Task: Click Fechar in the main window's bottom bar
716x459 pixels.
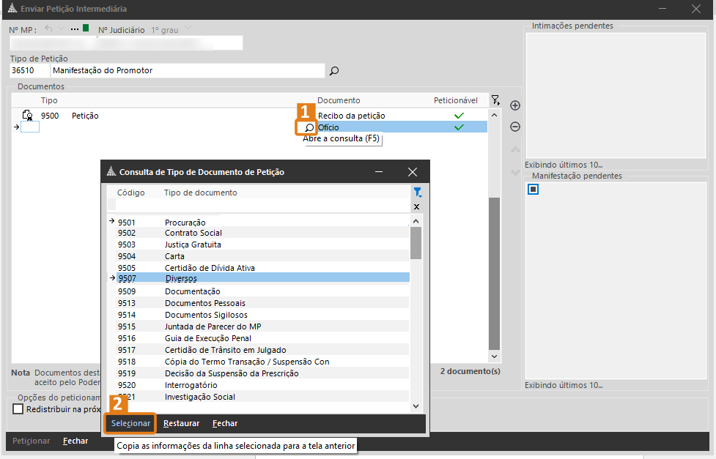Action: [75, 441]
